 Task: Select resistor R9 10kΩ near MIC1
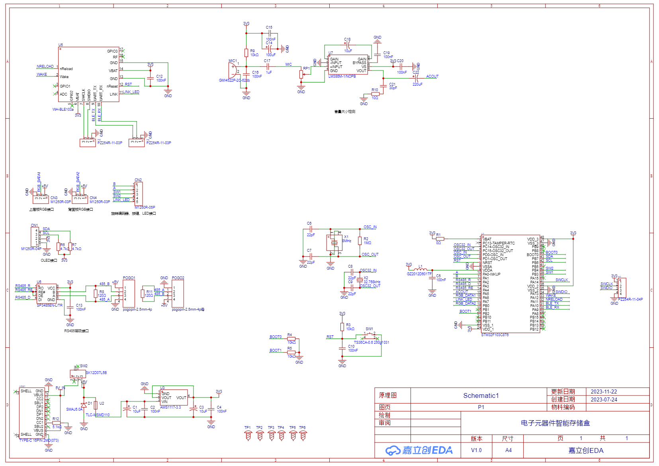[246, 53]
